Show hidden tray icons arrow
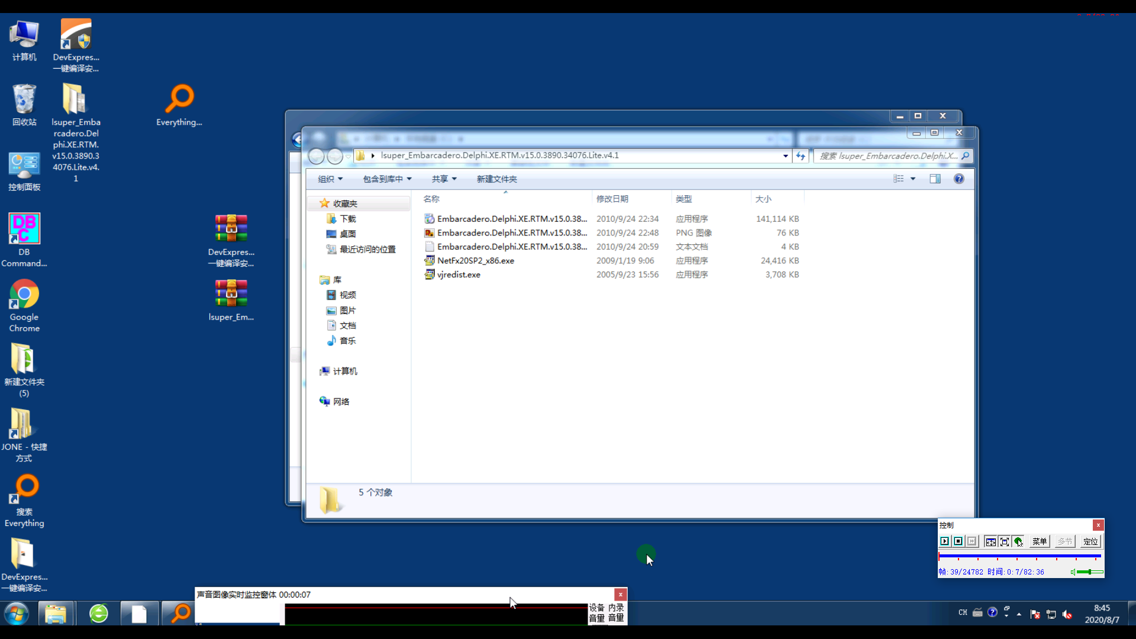The width and height of the screenshot is (1136, 639). coord(1019,614)
